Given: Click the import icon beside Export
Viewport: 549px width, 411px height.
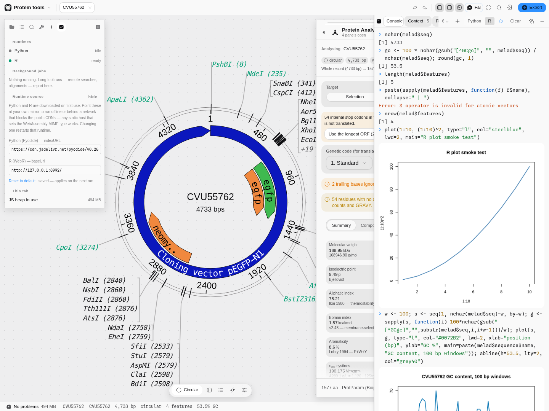Looking at the screenshot, I should tap(510, 8).
